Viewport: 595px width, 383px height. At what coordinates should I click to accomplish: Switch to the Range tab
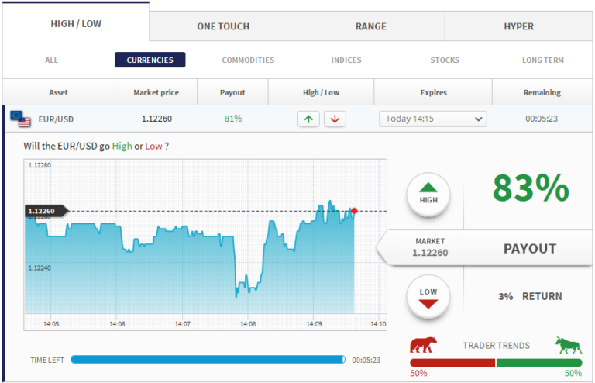click(x=370, y=26)
